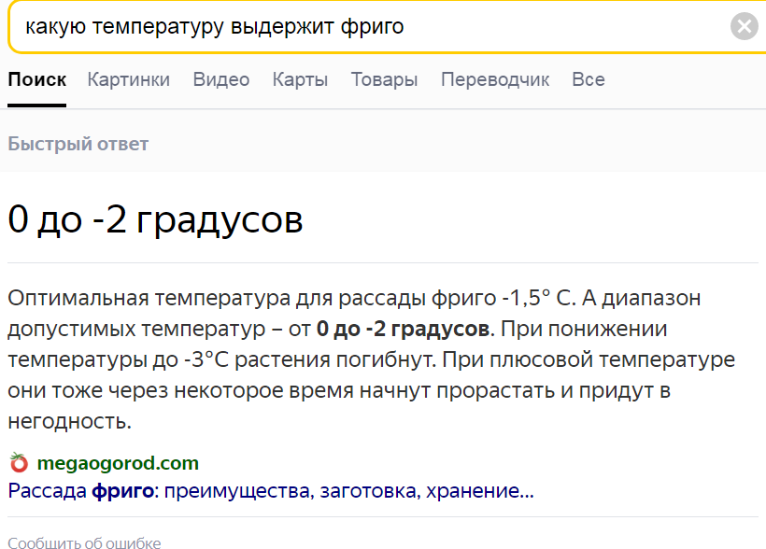Switch to the Картинки tab
The image size is (766, 549).
pyautogui.click(x=129, y=80)
